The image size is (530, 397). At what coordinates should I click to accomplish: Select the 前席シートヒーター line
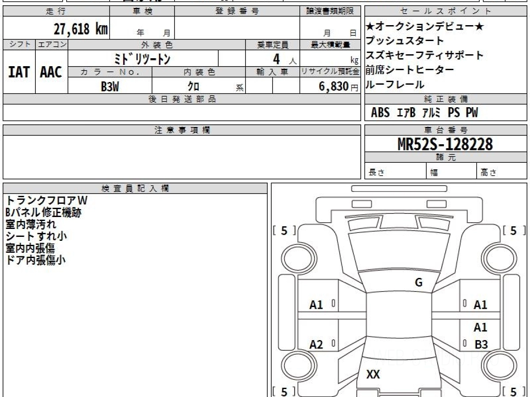click(x=410, y=70)
